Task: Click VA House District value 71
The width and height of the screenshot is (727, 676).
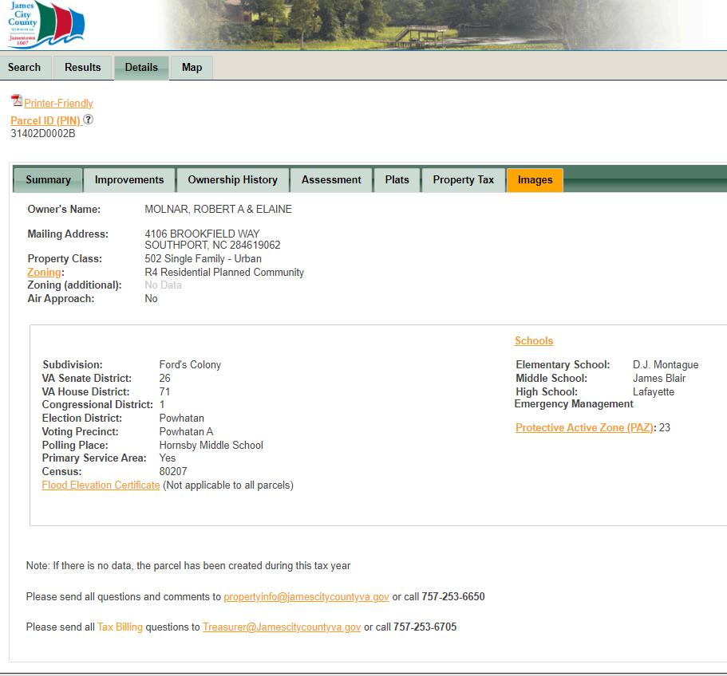Action: (164, 391)
